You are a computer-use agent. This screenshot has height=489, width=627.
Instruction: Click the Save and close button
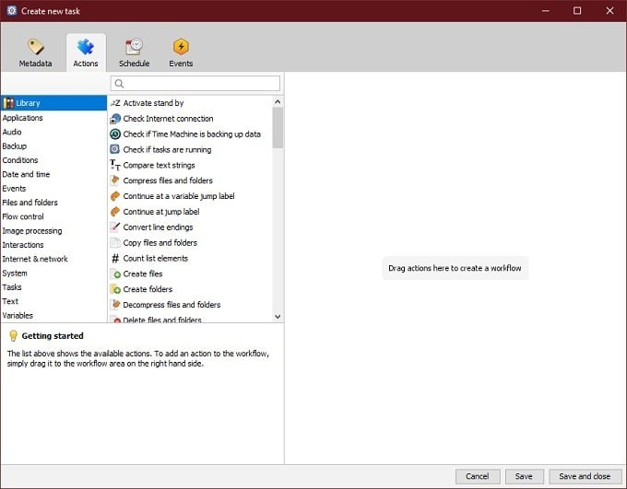coord(585,476)
